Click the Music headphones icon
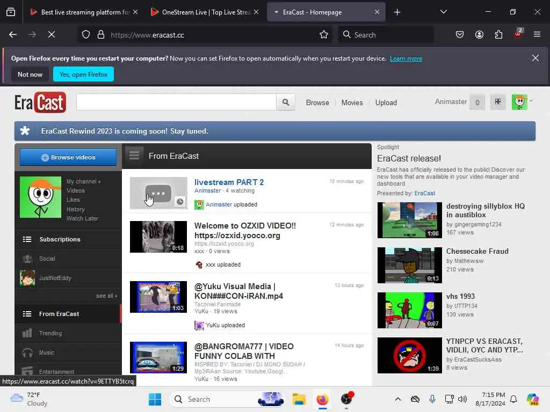 [x=27, y=352]
